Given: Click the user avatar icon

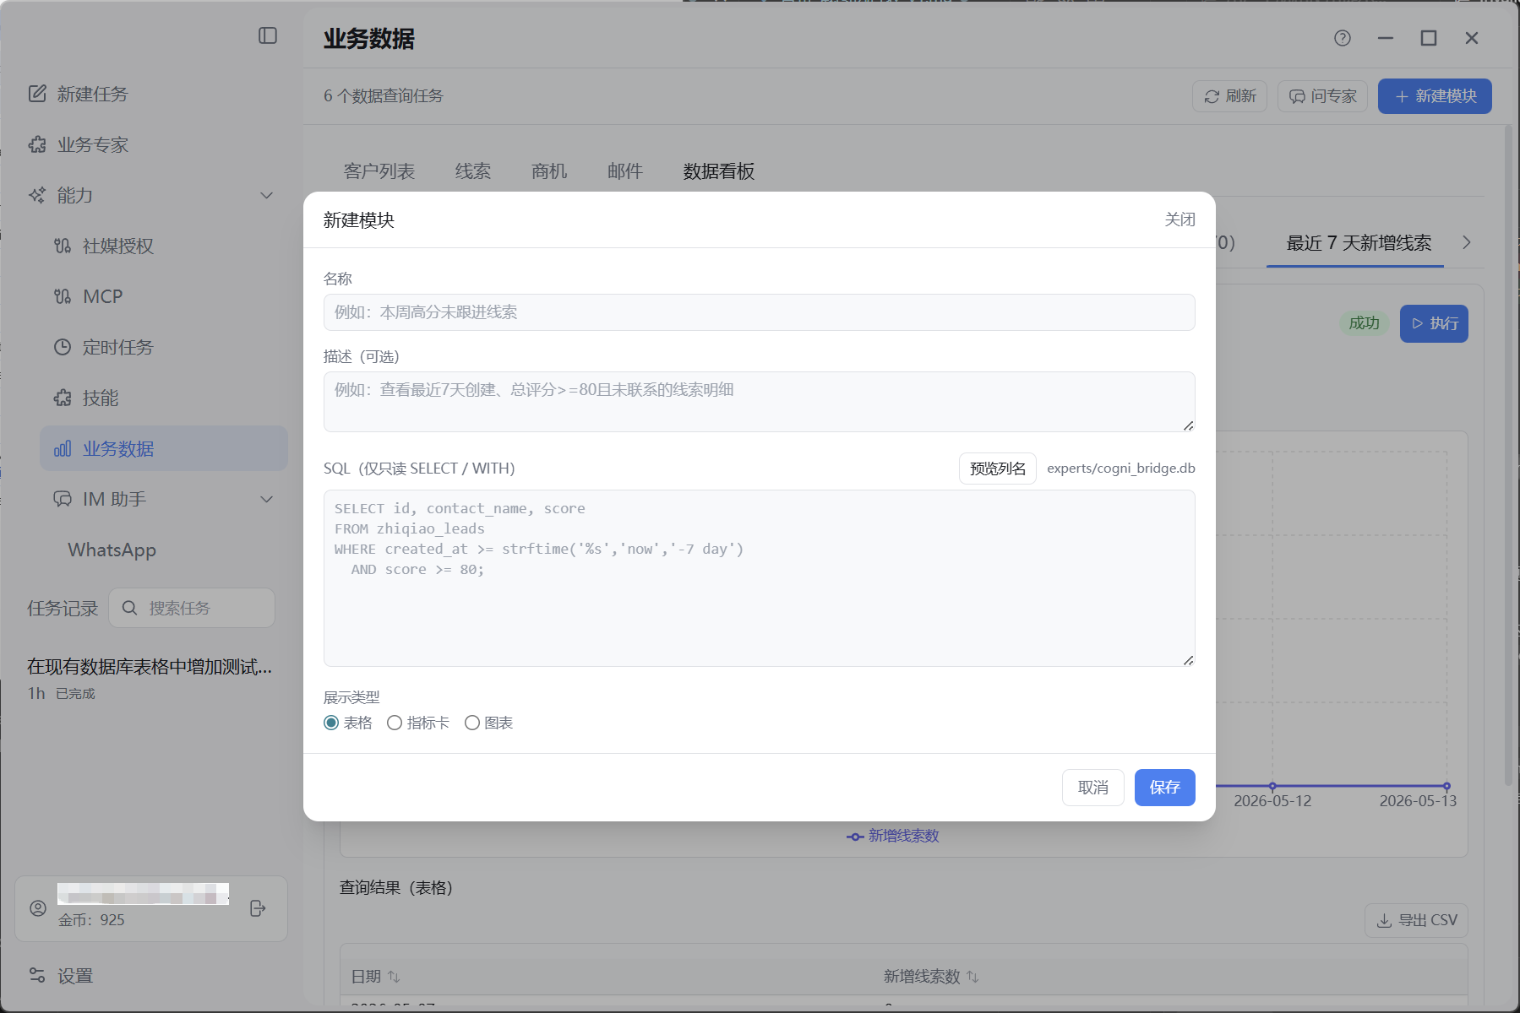Looking at the screenshot, I should click(38, 908).
